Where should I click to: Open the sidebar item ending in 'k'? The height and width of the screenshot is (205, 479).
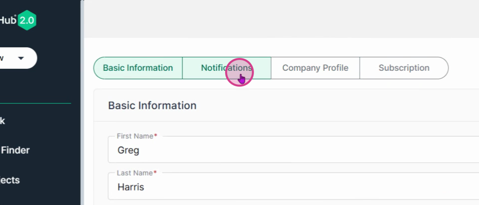click(2, 121)
